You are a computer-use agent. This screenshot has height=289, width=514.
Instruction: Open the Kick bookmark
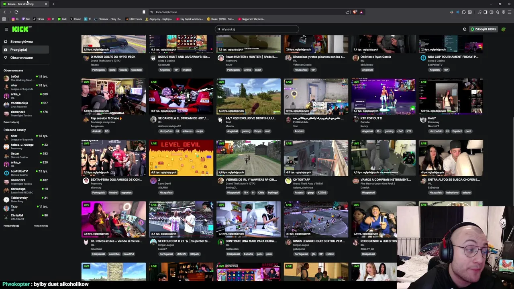pyautogui.click(x=62, y=19)
